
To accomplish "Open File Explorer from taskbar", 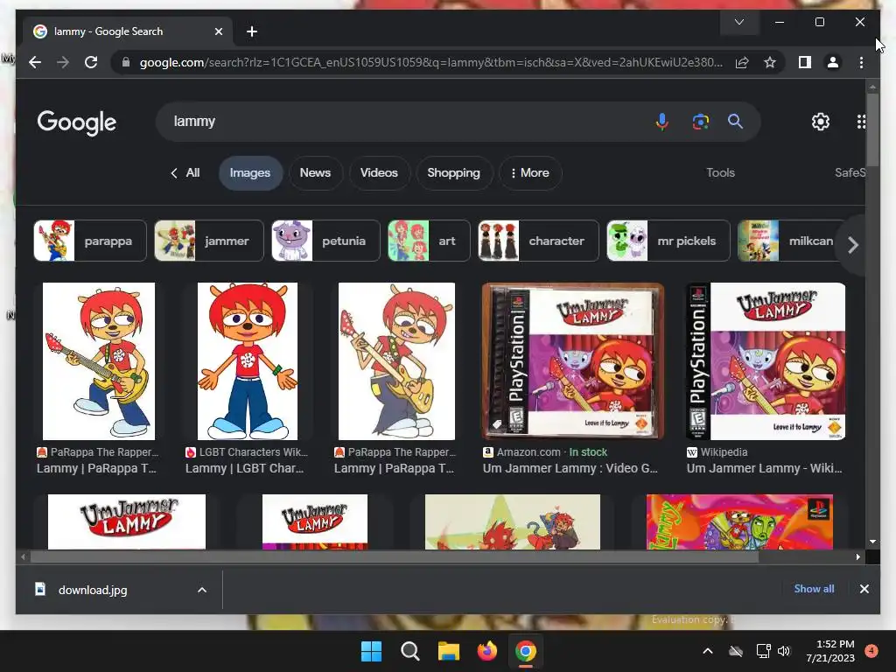I will (x=449, y=651).
